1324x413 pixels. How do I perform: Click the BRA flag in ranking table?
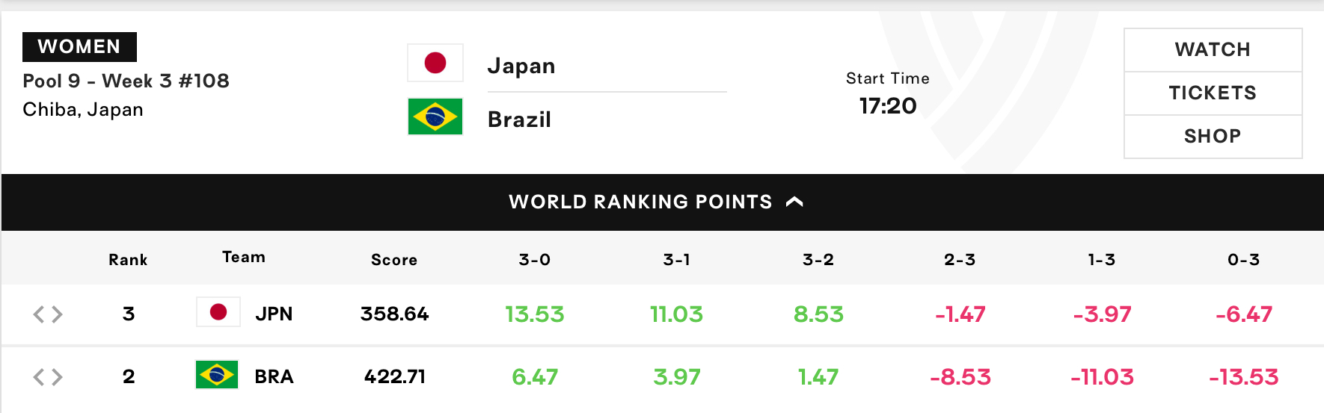(217, 375)
